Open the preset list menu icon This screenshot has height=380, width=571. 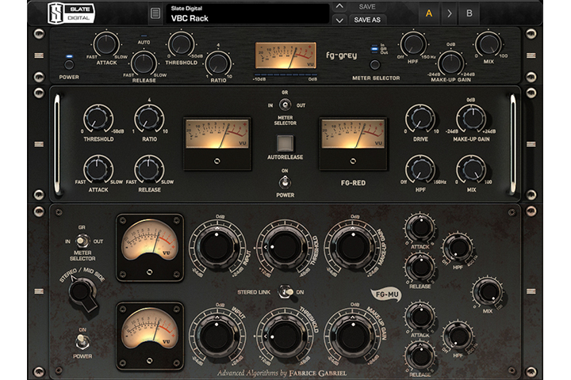(155, 13)
